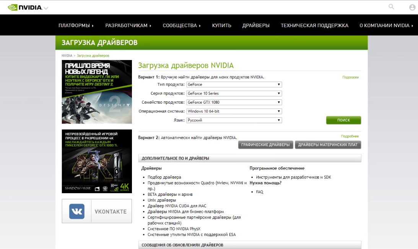This screenshot has width=418, height=249.
Task: Expand the chevron beside the NVIDIA logo
Action: [x=46, y=8]
